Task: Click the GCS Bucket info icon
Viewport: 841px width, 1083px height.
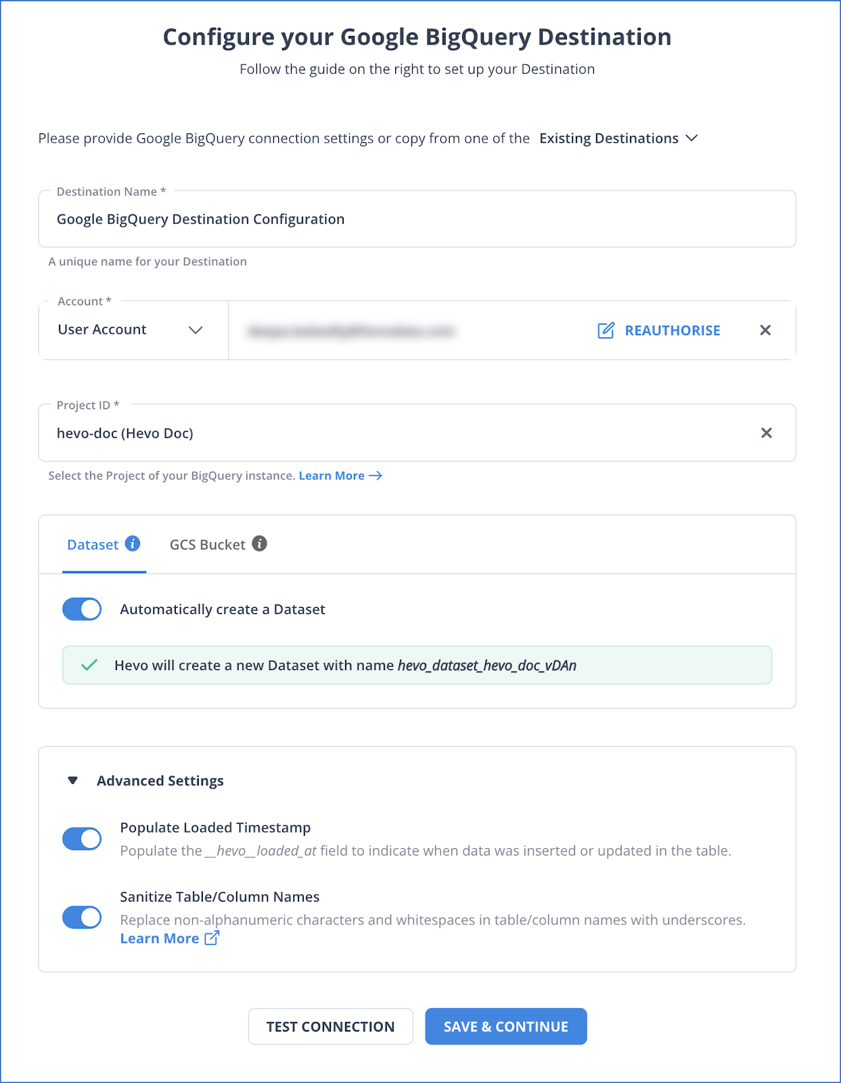Action: [x=260, y=544]
